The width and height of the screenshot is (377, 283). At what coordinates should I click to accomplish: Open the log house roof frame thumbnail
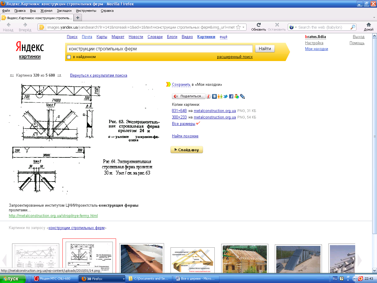tap(244, 259)
